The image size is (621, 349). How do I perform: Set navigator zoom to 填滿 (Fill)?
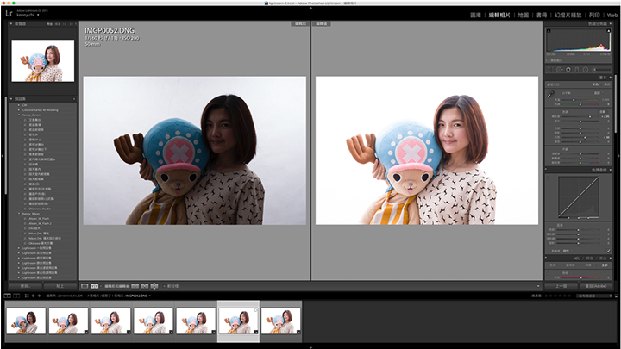58,24
